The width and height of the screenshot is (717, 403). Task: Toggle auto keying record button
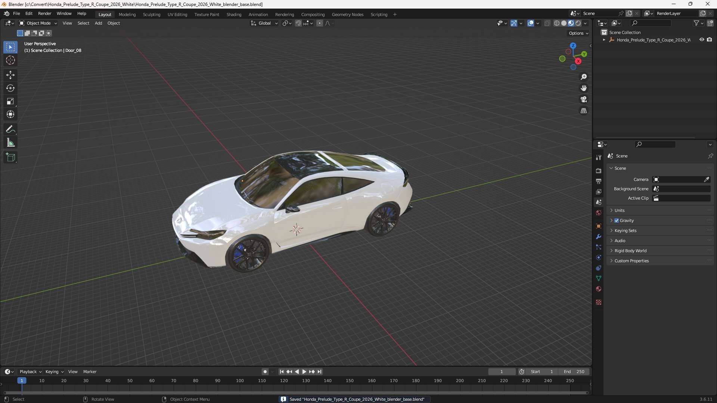tap(265, 372)
